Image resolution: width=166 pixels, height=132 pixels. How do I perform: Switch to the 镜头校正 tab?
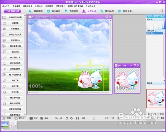point(53,11)
